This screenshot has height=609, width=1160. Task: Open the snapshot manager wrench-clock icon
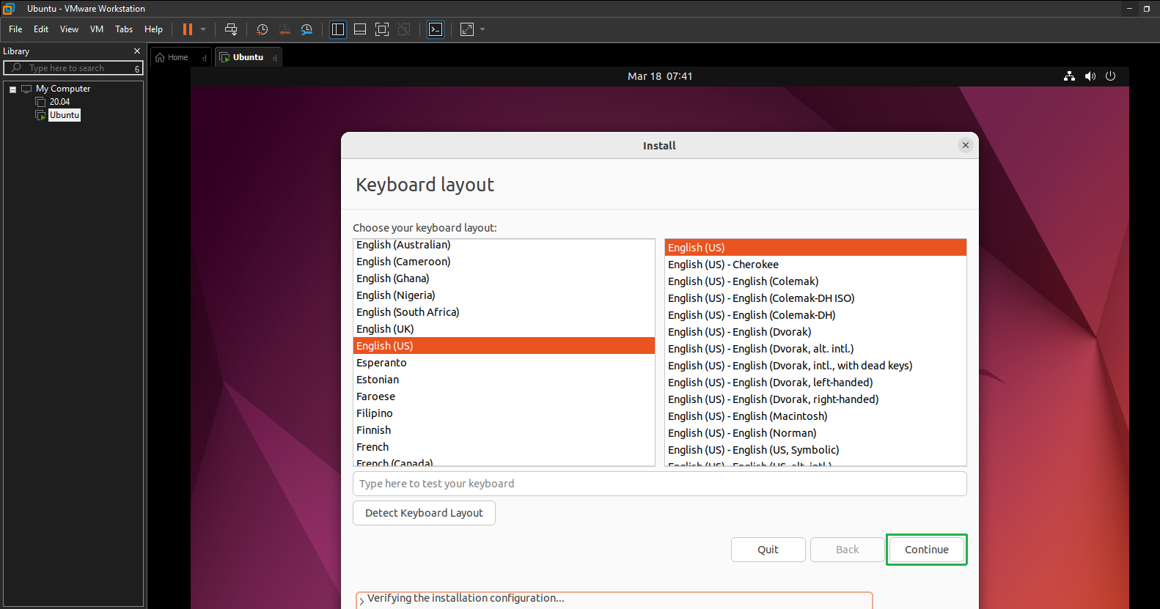point(306,29)
